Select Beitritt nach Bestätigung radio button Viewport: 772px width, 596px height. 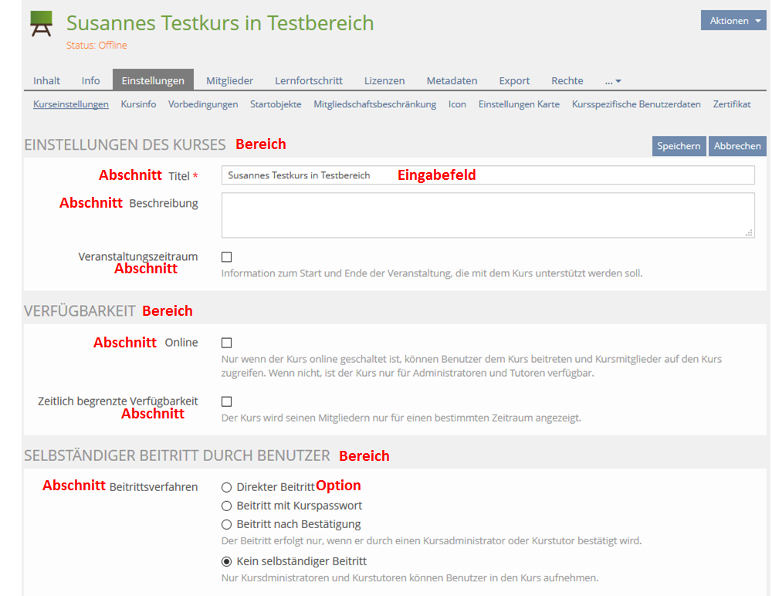(227, 525)
